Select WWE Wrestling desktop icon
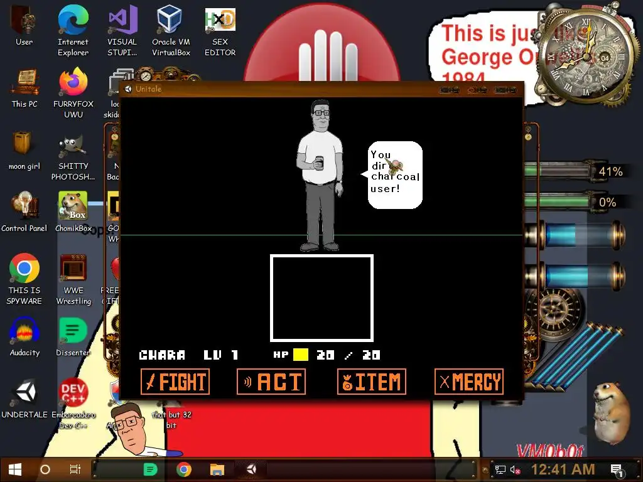The width and height of the screenshot is (643, 482). (x=73, y=279)
